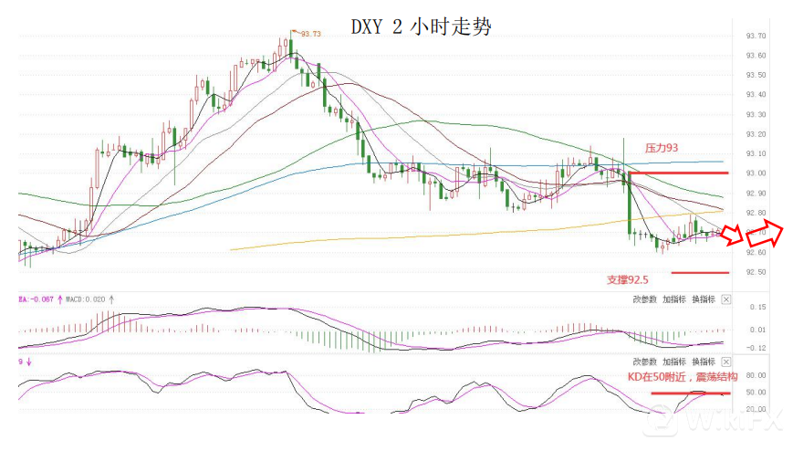Click the red support line at 92.50
Image resolution: width=793 pixels, height=451 pixels.
699,272
